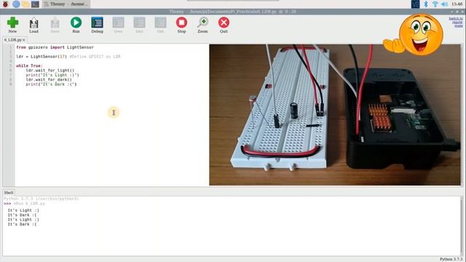Viewport: 466px width, 262px height.
Task: Click the clock showing 15:40
Action: coord(457,4)
